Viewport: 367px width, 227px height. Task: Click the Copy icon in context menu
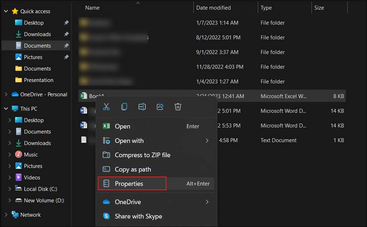coord(124,107)
